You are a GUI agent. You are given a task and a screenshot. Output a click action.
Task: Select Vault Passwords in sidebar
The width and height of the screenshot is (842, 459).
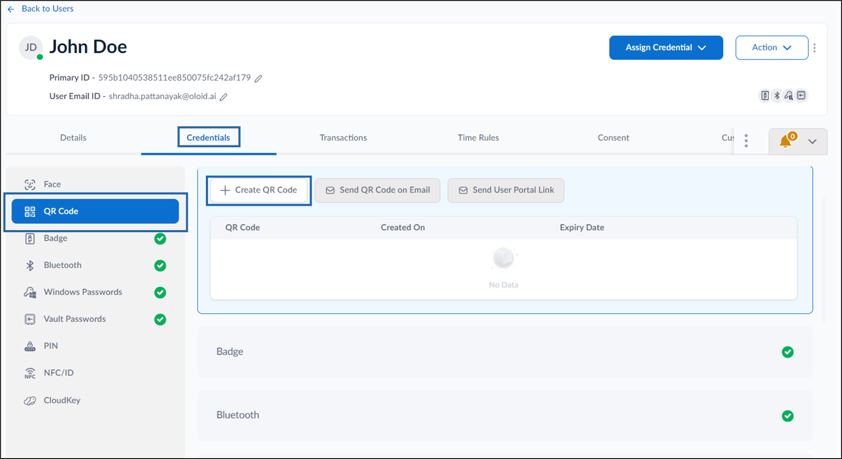tap(95, 319)
